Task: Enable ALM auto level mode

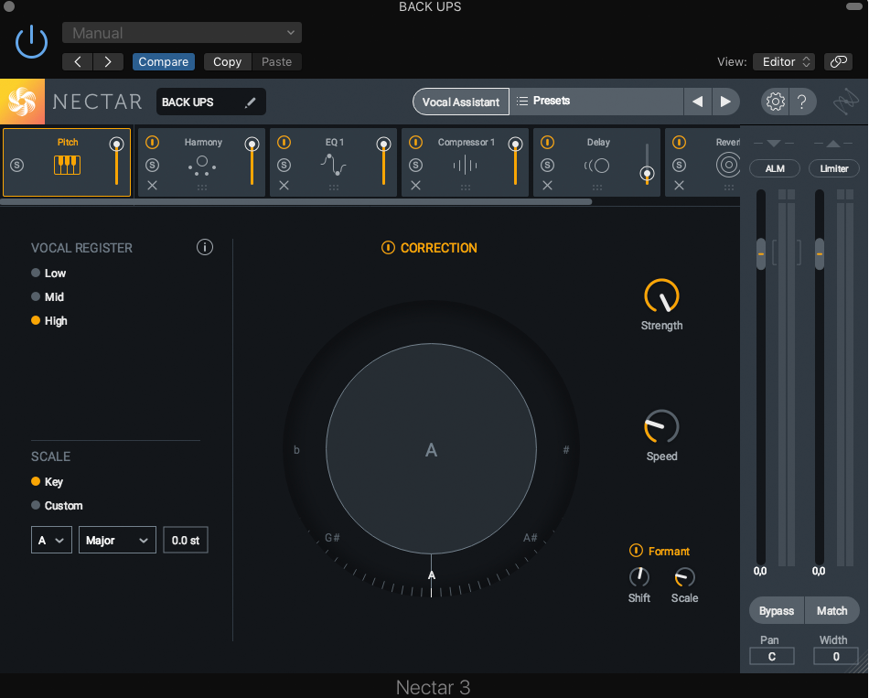Action: [x=775, y=168]
